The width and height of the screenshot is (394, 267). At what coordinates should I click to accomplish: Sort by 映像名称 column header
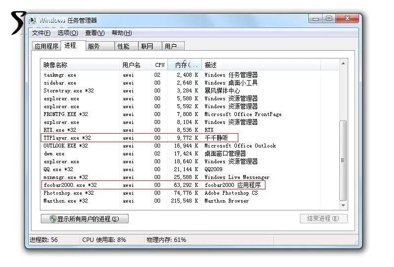point(80,65)
